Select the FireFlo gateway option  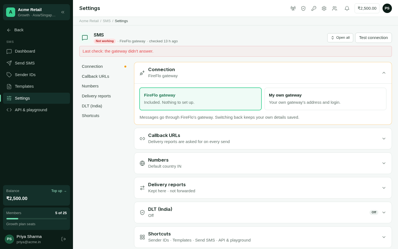click(x=200, y=99)
